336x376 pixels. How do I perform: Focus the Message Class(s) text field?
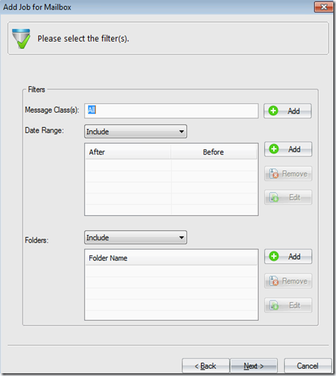[171, 111]
